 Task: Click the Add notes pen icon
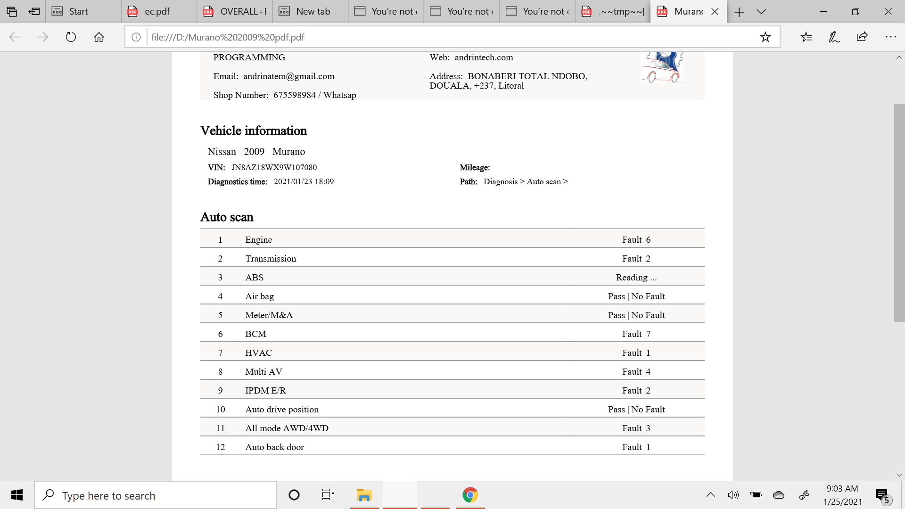click(834, 37)
